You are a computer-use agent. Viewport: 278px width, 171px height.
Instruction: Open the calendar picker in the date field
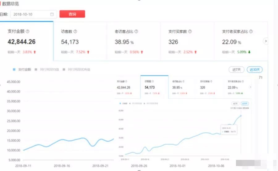pos(52,15)
